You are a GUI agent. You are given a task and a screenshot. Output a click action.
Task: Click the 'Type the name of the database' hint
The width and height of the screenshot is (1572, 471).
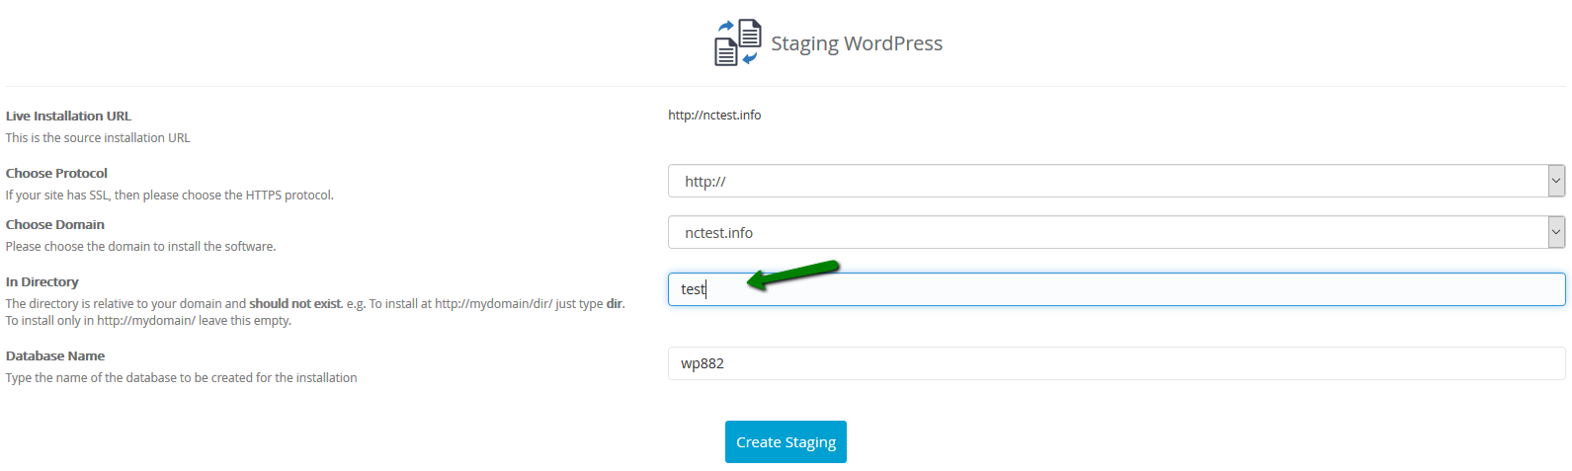coord(182,378)
